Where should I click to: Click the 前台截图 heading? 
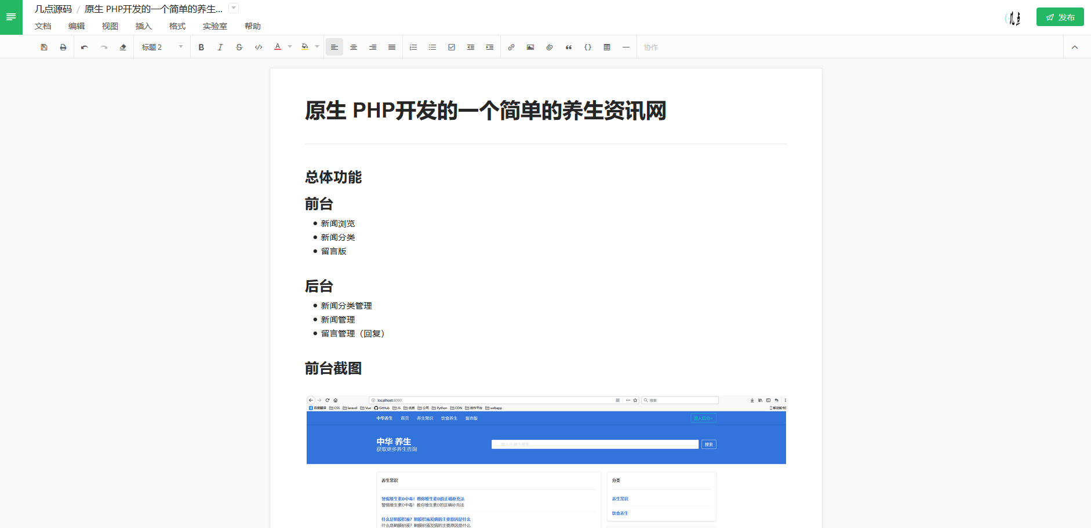(x=333, y=368)
